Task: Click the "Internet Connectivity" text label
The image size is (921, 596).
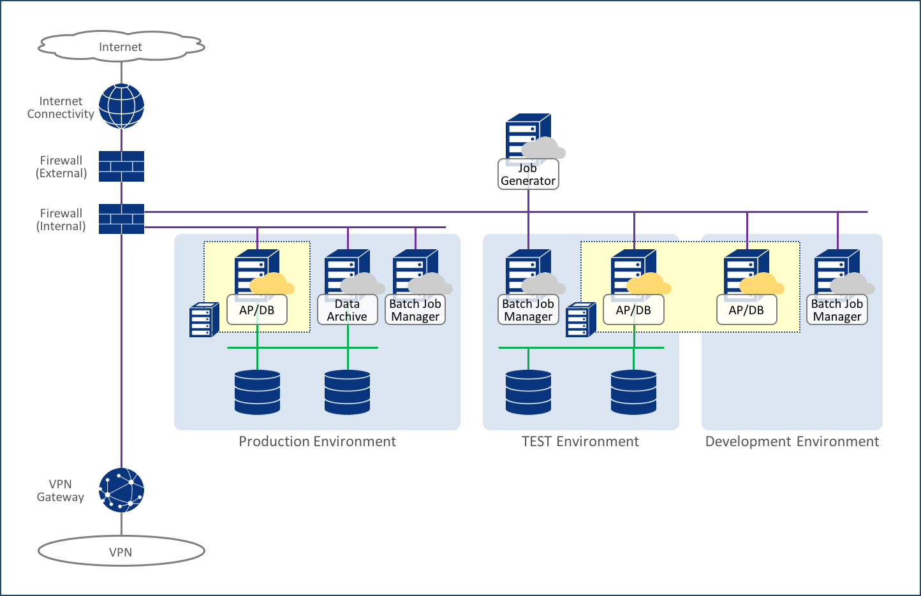Action: click(61, 108)
